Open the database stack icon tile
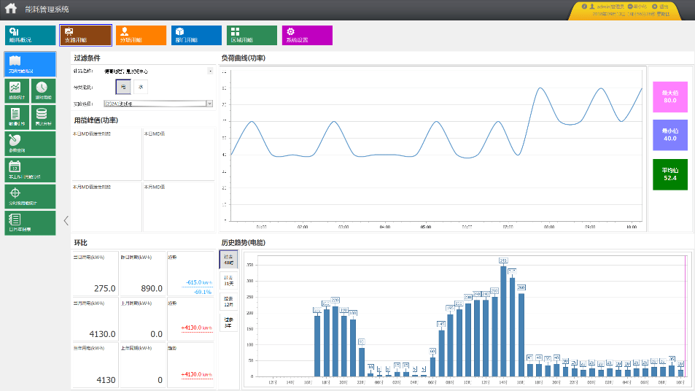Image resolution: width=695 pixels, height=391 pixels. coord(43,117)
